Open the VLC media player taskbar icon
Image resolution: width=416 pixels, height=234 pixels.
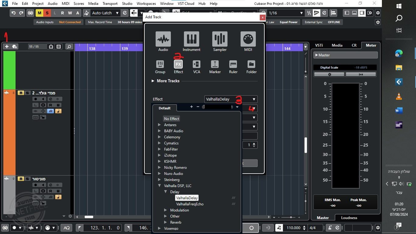[399, 96]
